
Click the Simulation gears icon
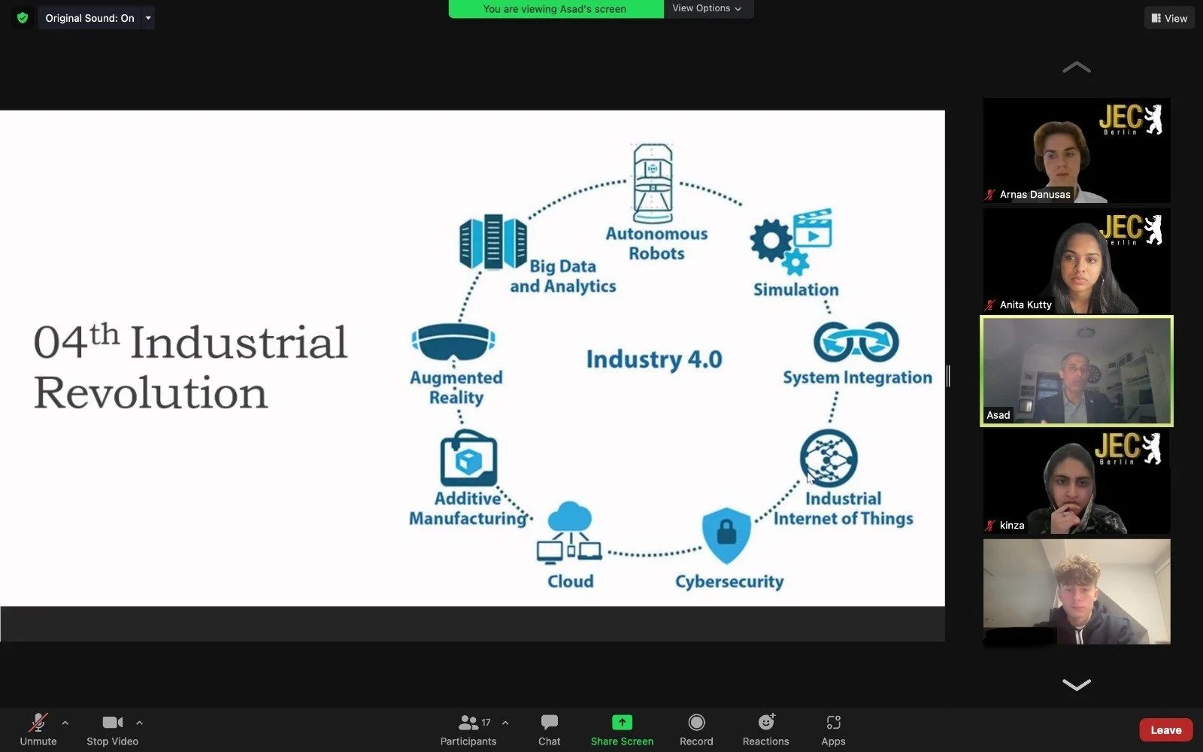click(x=790, y=242)
